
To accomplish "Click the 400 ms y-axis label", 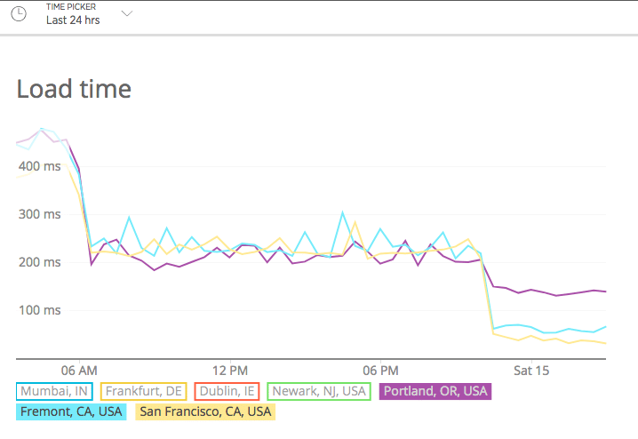I will (x=38, y=166).
